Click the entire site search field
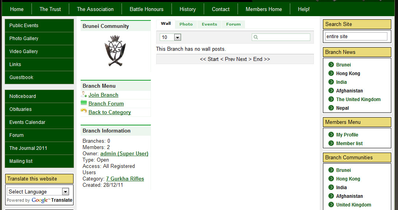 [356, 36]
